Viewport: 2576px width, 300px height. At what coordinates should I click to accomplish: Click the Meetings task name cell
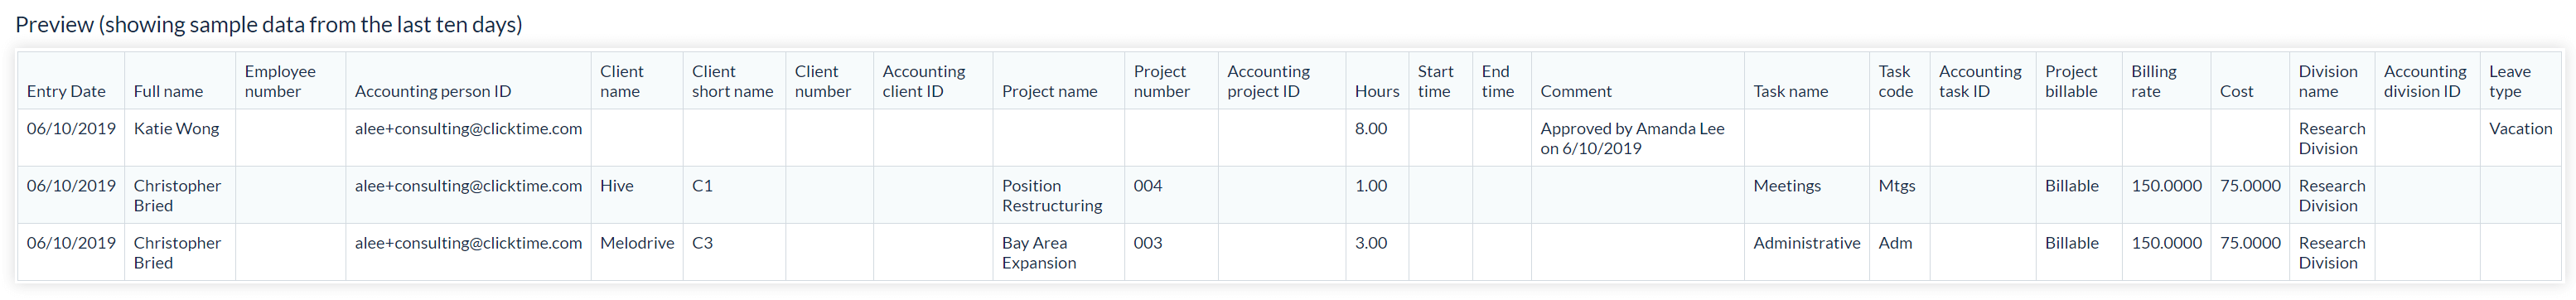(1787, 185)
